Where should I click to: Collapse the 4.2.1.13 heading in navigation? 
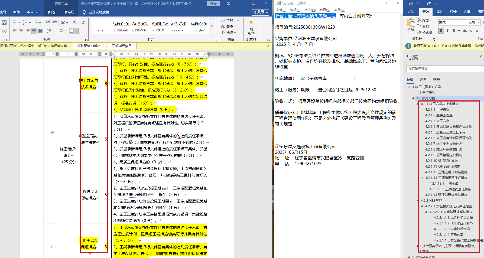point(422,178)
